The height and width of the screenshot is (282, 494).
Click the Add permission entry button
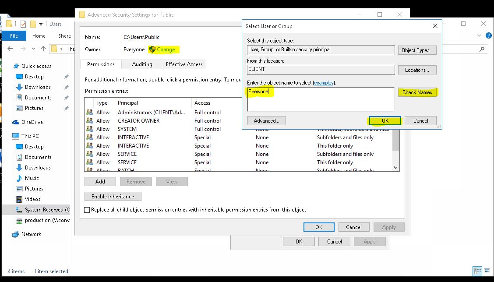click(100, 181)
